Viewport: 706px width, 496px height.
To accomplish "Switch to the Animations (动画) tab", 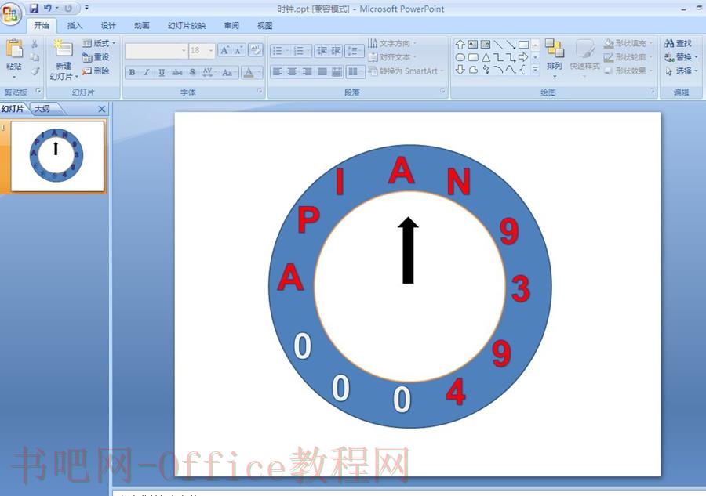I will coord(142,26).
